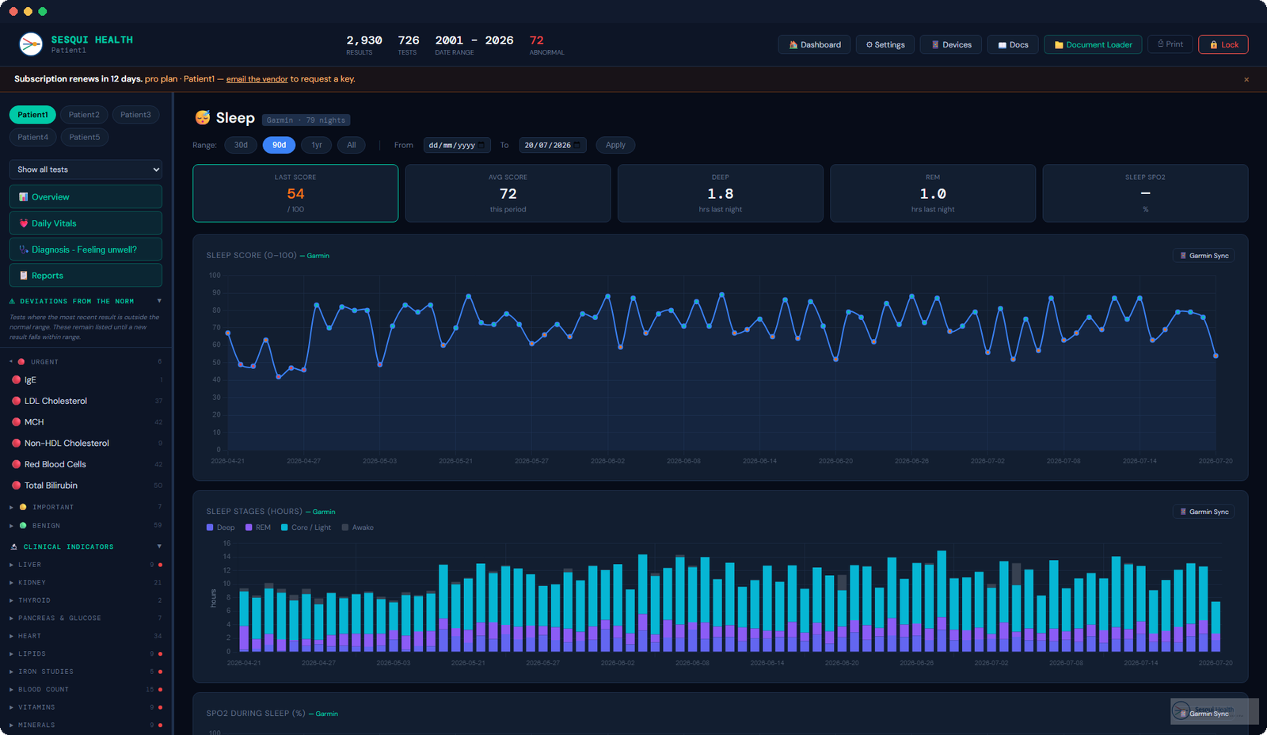Click the To date field 20/07/2026
This screenshot has height=735, width=1267.
point(553,145)
